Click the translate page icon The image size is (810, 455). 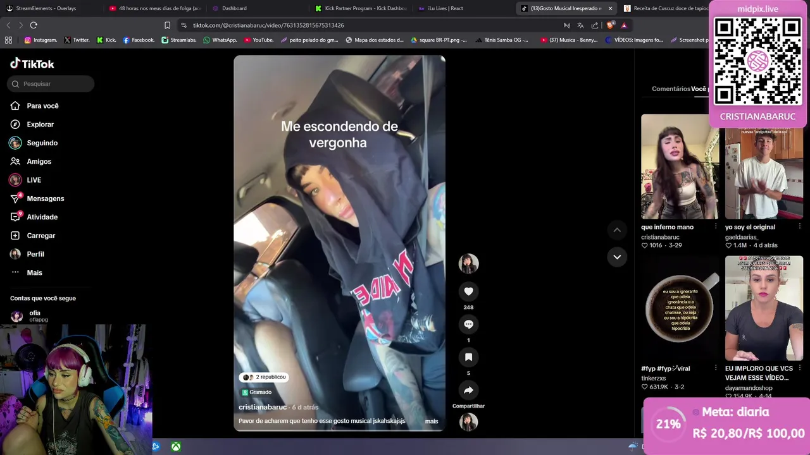[x=580, y=25]
